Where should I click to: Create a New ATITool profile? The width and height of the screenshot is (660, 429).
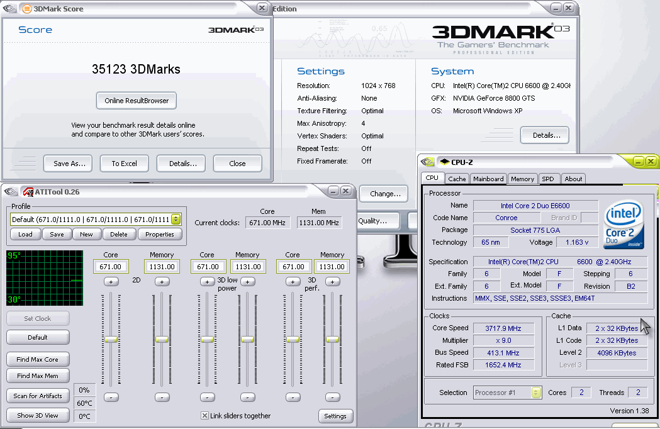tap(86, 234)
